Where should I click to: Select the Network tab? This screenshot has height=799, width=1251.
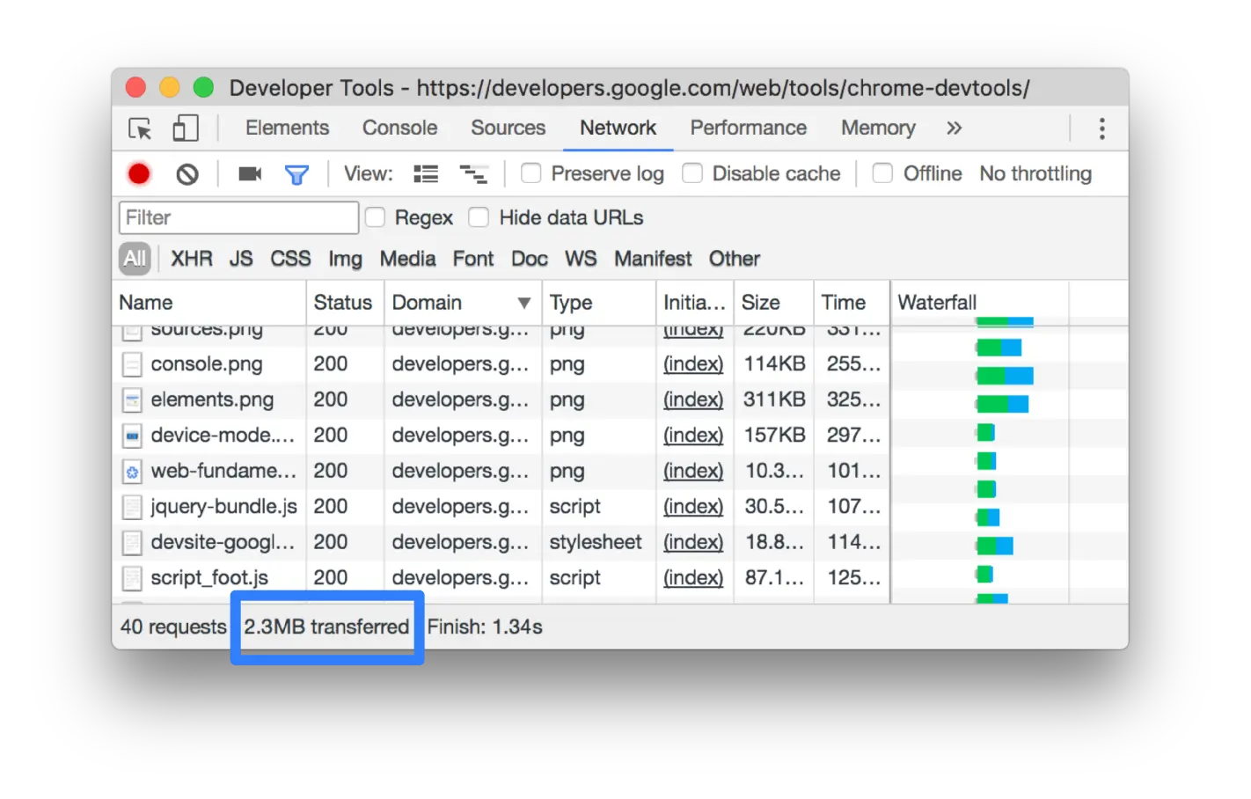click(x=618, y=128)
